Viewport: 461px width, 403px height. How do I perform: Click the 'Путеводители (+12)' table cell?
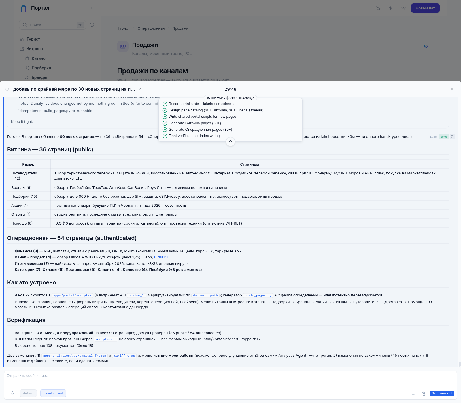point(29,176)
